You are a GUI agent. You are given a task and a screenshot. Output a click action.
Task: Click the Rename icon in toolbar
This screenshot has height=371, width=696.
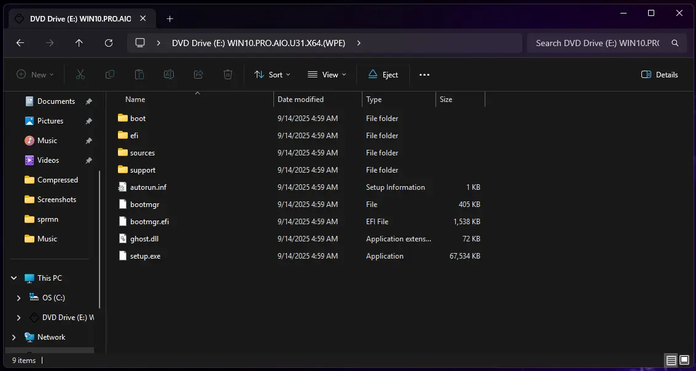click(x=169, y=74)
